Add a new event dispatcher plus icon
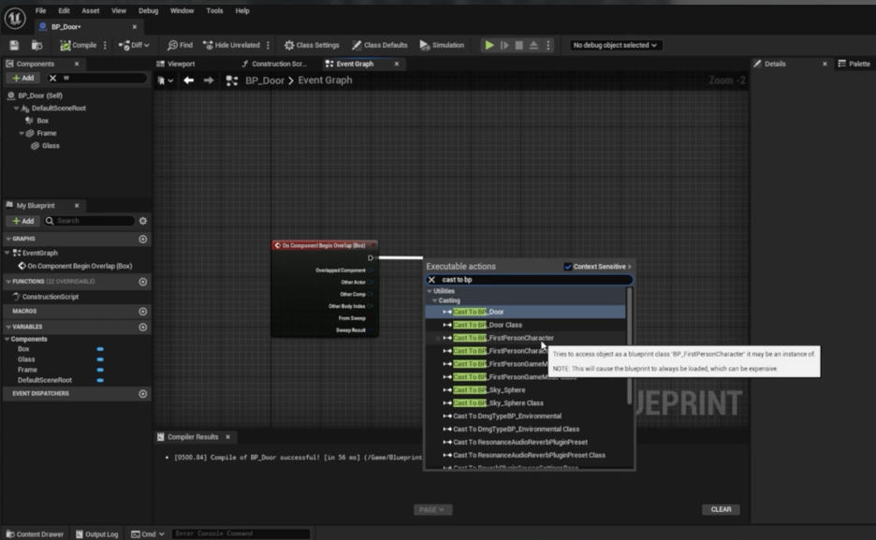876x540 pixels. 143,394
